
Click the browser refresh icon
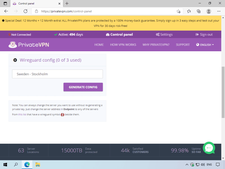[x=25, y=11]
